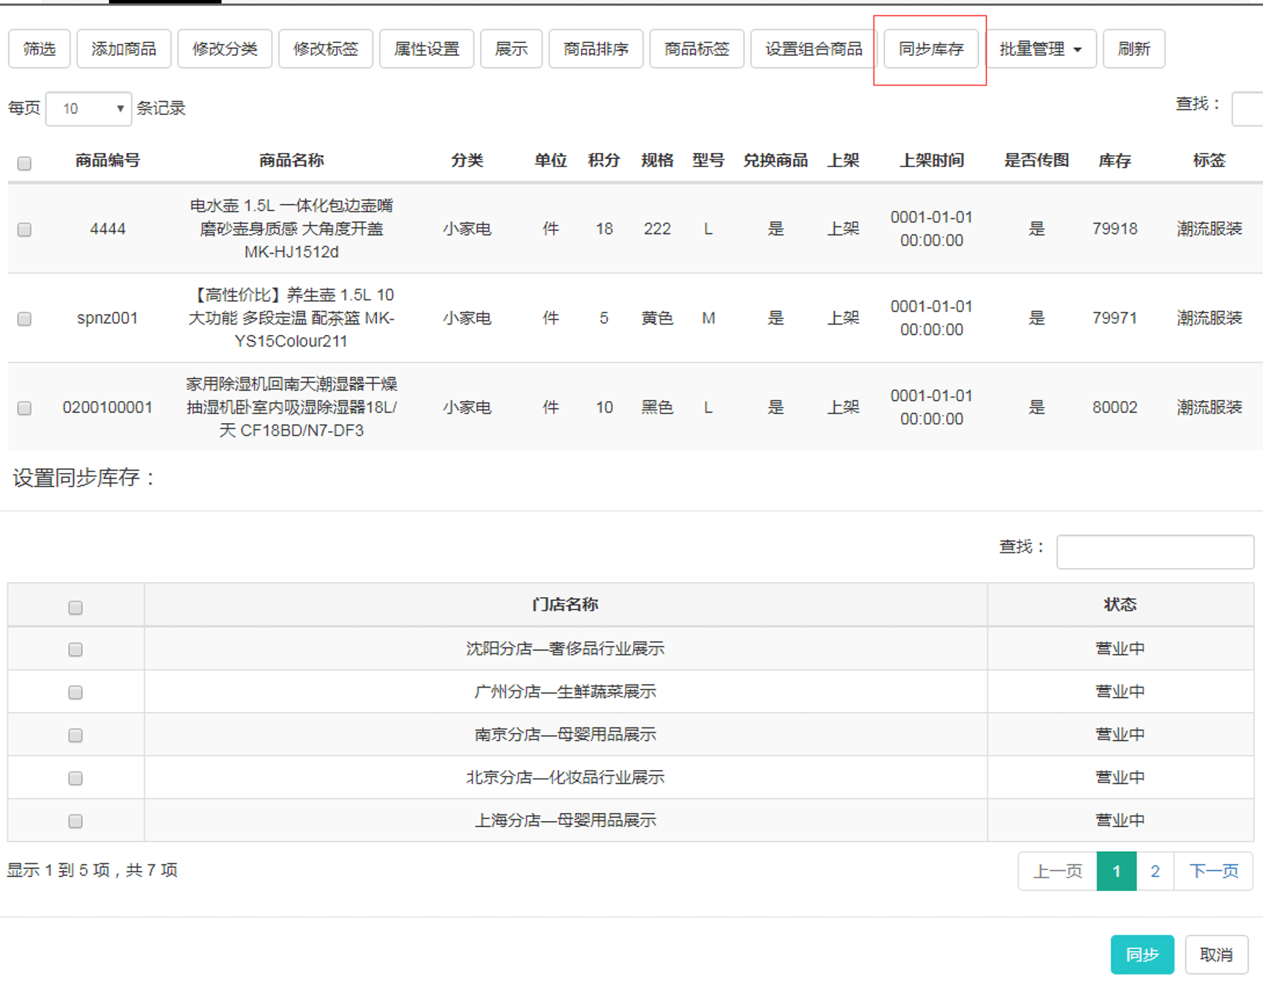Focus the store list 查找 search field
This screenshot has width=1263, height=986.
(x=1155, y=552)
